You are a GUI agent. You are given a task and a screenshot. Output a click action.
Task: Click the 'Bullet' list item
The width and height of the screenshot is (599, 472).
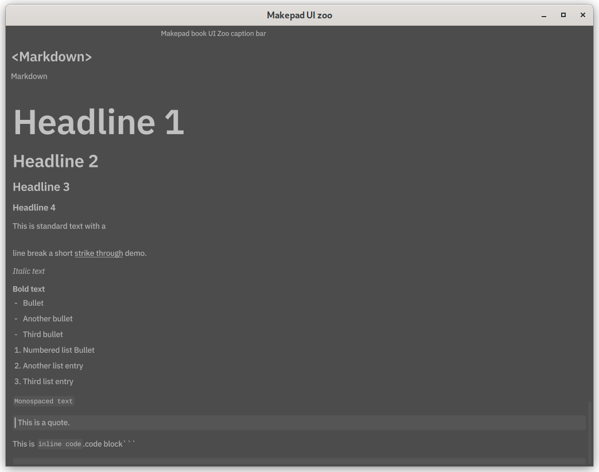pyautogui.click(x=33, y=303)
